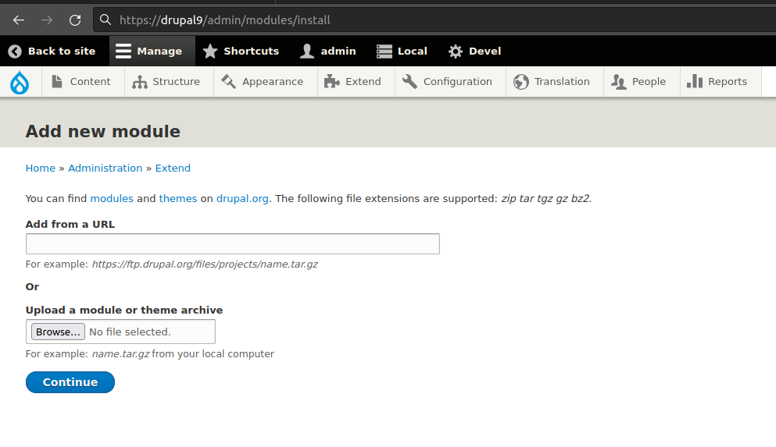Focus the Add from a URL field
The image size is (776, 447).
[233, 244]
